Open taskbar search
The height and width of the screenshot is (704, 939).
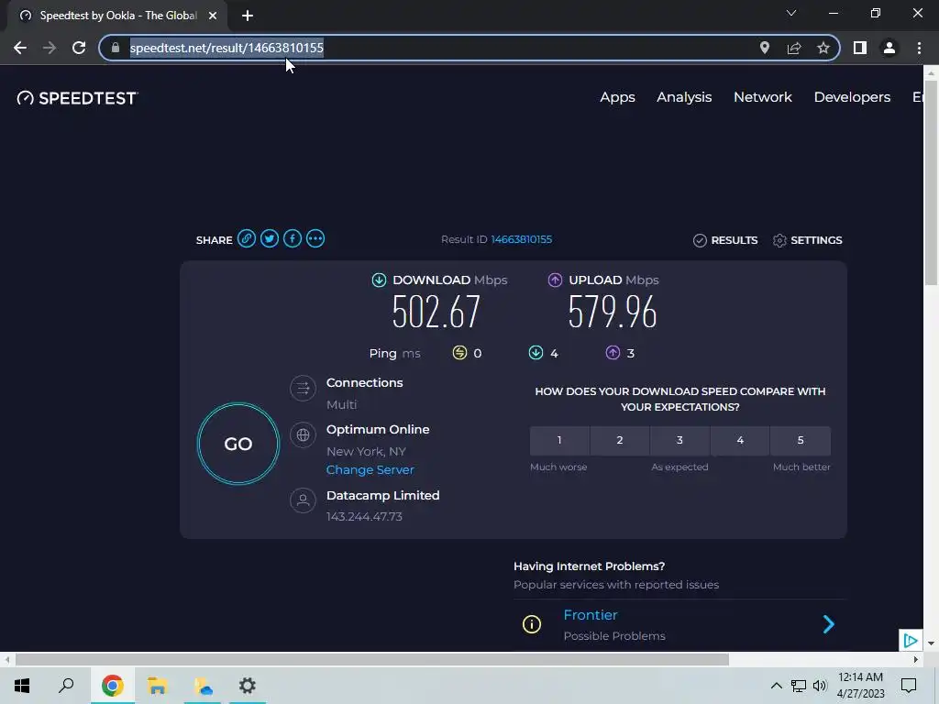click(x=66, y=686)
